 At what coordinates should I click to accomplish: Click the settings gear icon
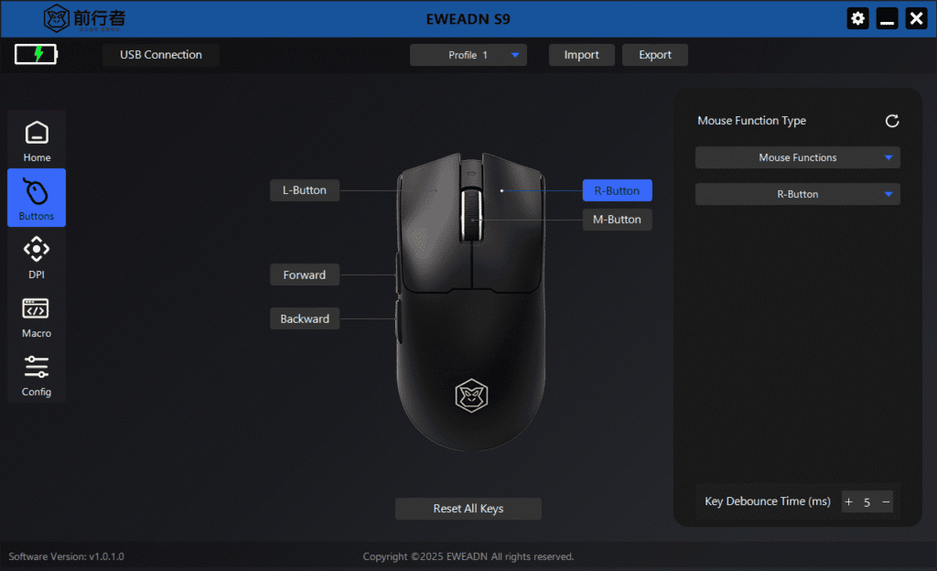857,18
